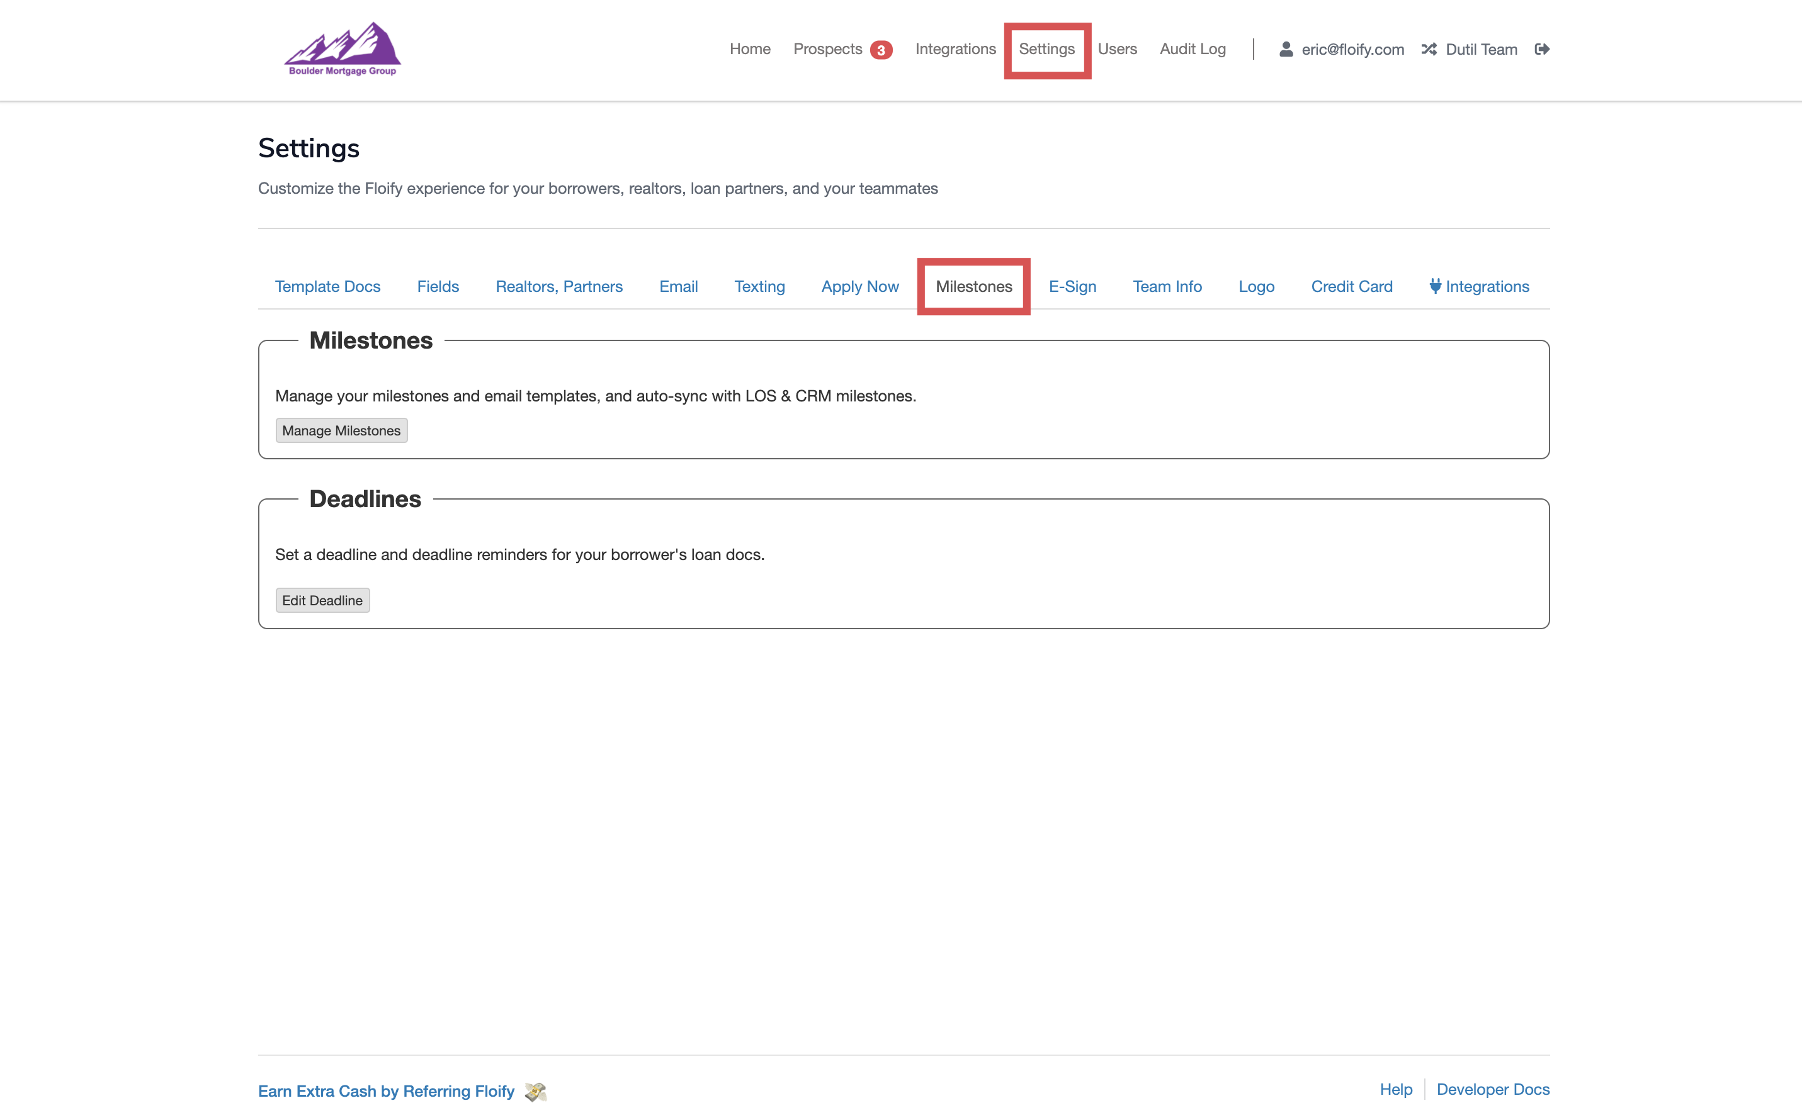Open the Texting settings tab

pos(759,287)
